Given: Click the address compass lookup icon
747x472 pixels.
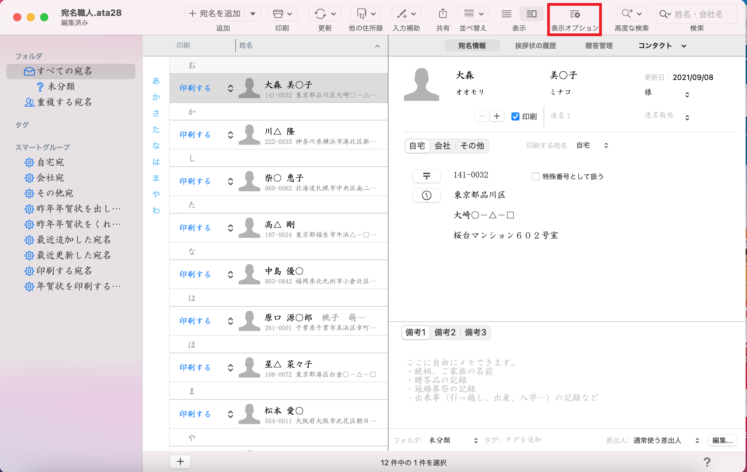Looking at the screenshot, I should point(427,195).
